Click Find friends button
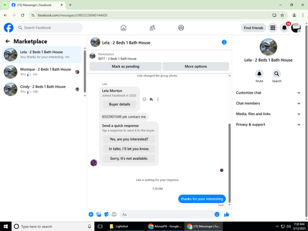The height and width of the screenshot is (231, 308). pos(253,28)
